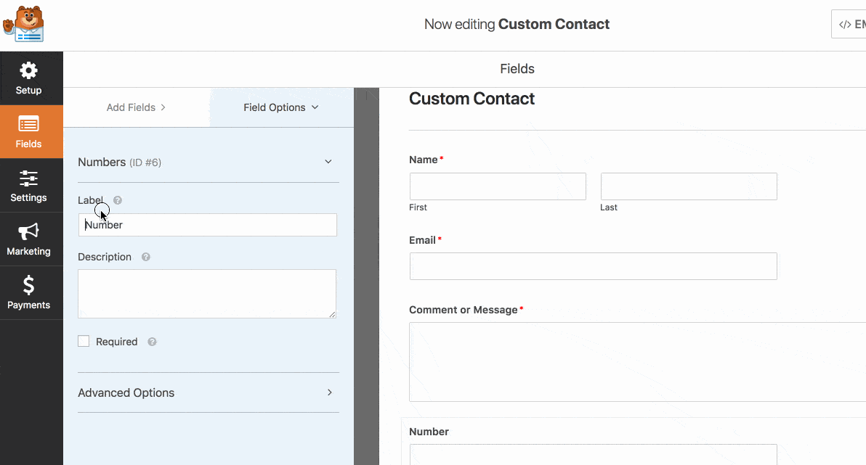The height and width of the screenshot is (465, 866).
Task: Expand Advanced Options
Action: [x=209, y=392]
